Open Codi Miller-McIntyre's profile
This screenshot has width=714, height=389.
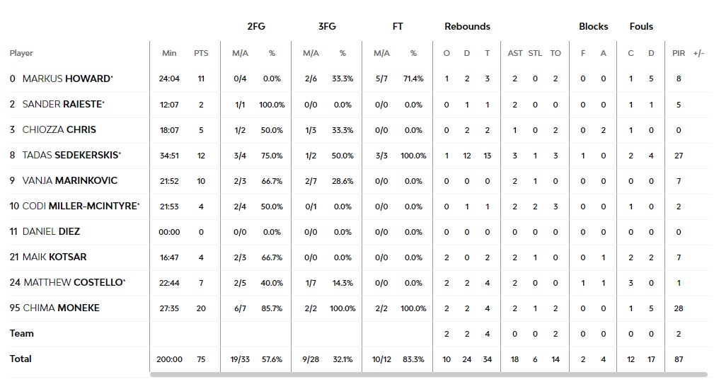click(x=79, y=206)
